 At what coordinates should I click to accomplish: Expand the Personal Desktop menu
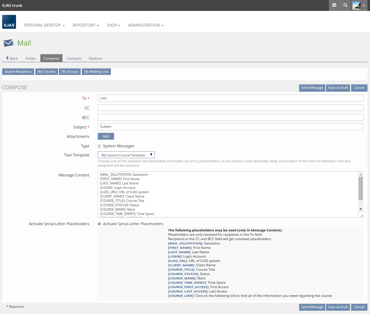[44, 25]
